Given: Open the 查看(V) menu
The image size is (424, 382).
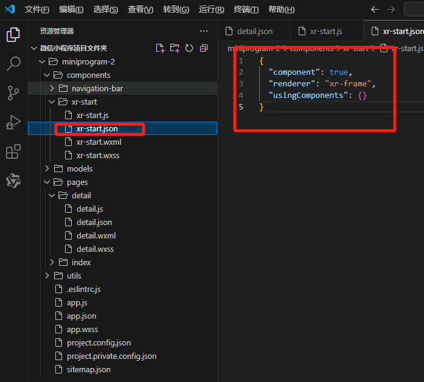Looking at the screenshot, I should 141,10.
